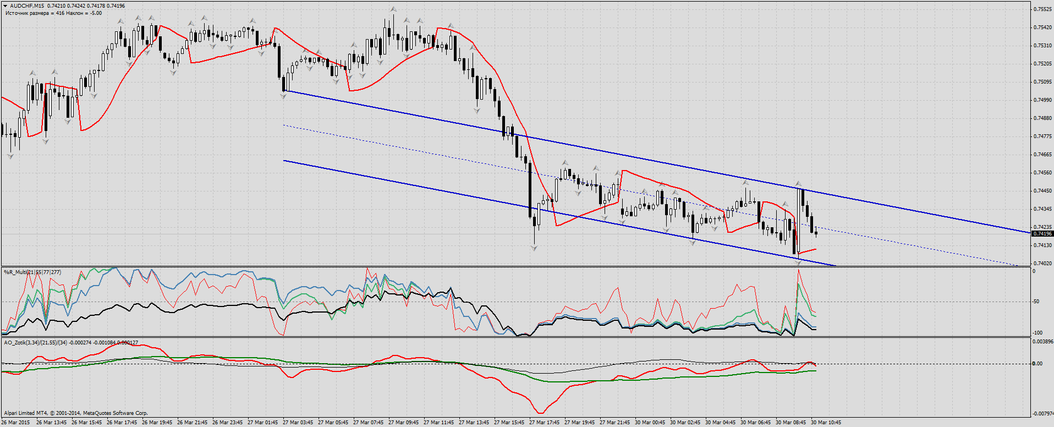Click the Alpari Limited MT4 copyright text
The width and height of the screenshot is (1054, 427).
[x=76, y=413]
